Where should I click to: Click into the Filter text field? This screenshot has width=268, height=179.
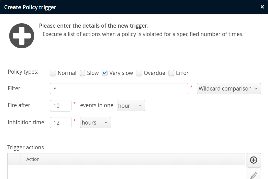[x=119, y=88]
